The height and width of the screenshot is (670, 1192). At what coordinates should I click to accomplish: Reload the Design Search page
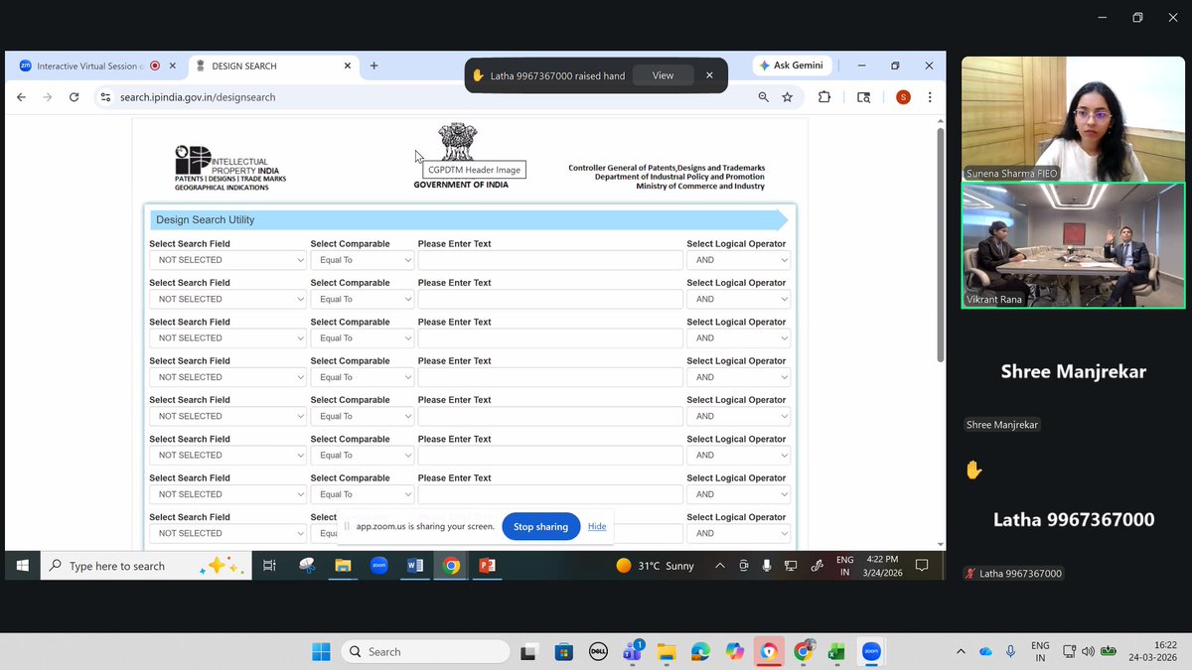tap(74, 97)
